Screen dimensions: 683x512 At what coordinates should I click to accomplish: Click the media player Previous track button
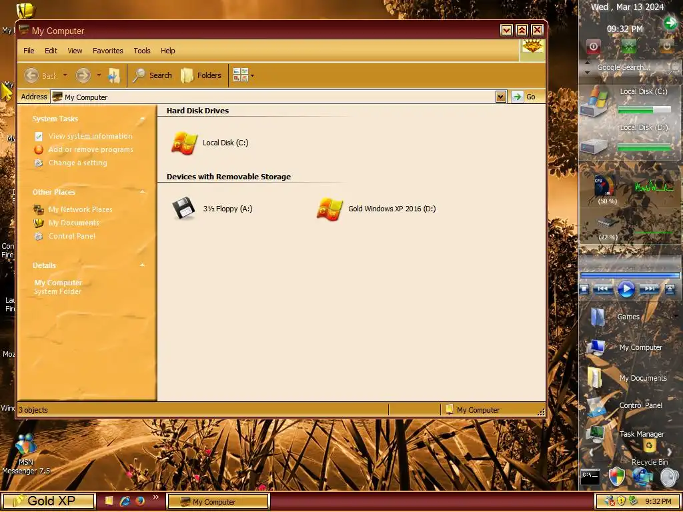click(603, 289)
